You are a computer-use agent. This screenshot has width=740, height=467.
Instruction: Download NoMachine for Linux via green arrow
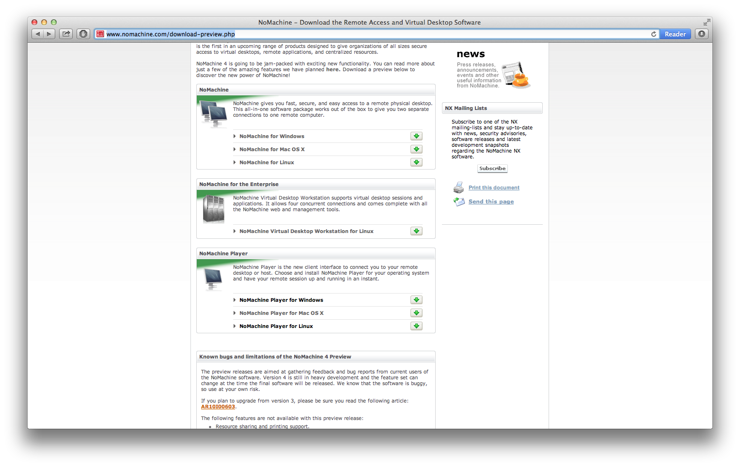(x=416, y=162)
